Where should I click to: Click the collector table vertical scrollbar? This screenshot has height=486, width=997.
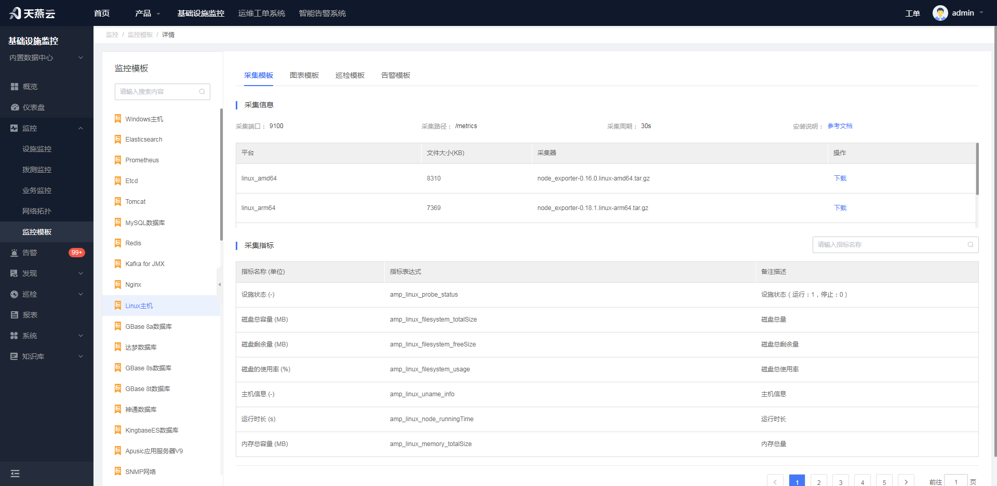pos(977,169)
